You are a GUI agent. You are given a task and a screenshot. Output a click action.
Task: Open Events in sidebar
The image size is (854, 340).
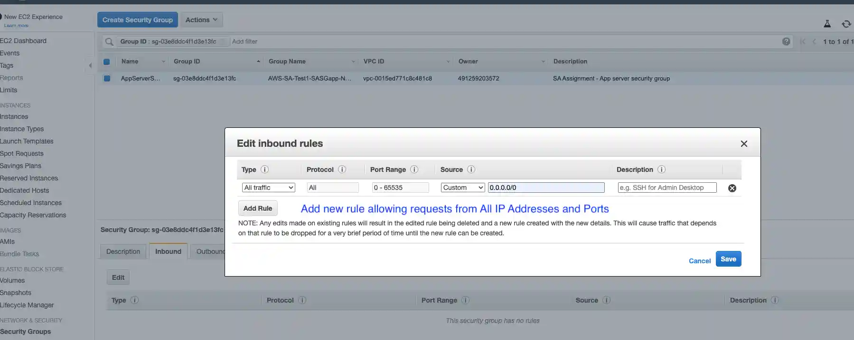pos(9,53)
